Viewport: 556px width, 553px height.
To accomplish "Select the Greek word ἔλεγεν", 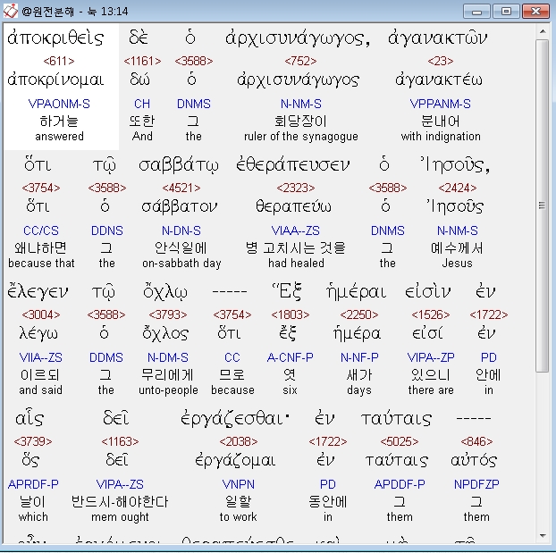I will 38,292.
